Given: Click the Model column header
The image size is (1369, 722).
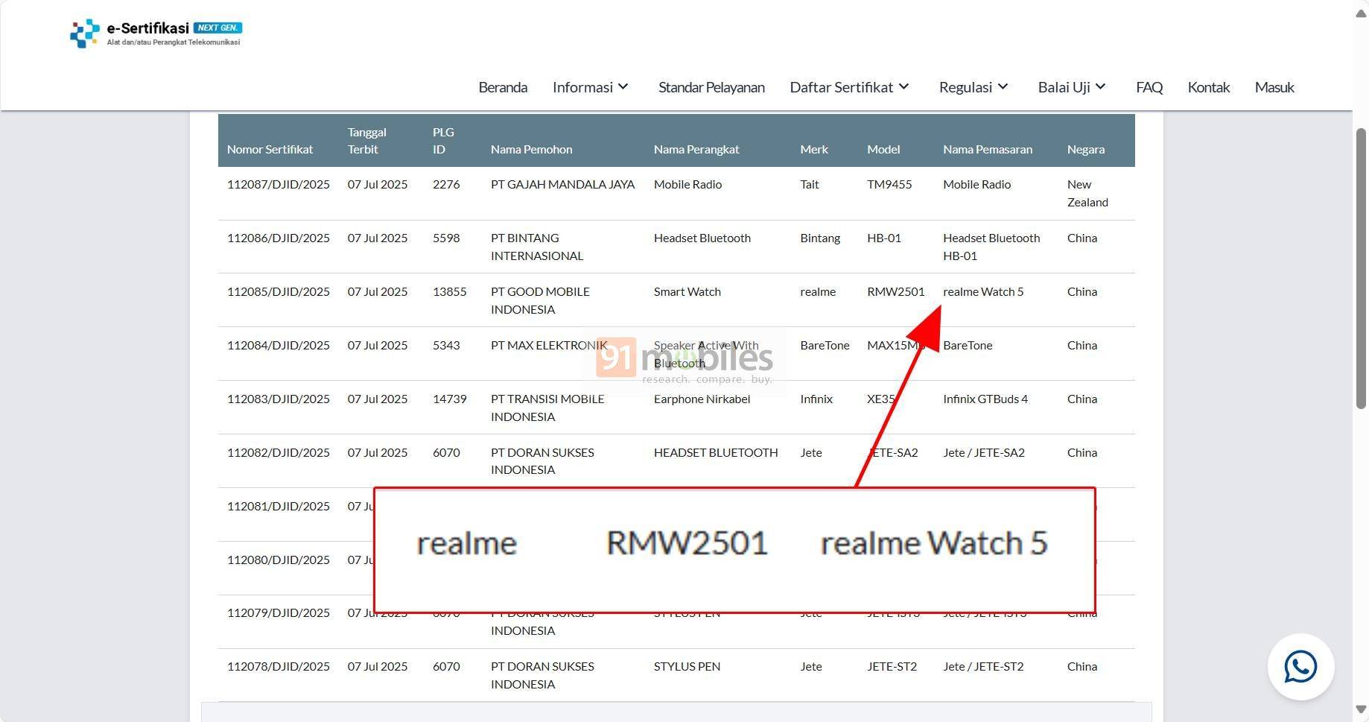Looking at the screenshot, I should click(x=883, y=149).
